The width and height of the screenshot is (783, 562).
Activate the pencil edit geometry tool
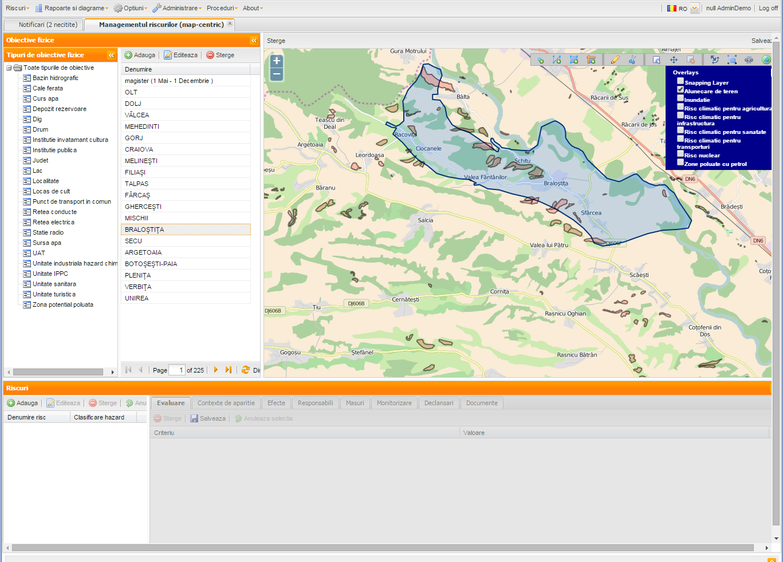pos(615,60)
